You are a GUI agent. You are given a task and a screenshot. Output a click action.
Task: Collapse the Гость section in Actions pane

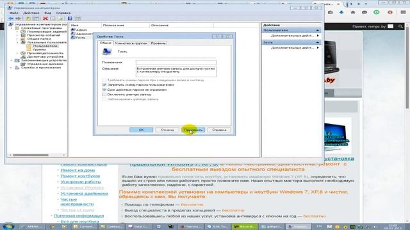(x=318, y=42)
